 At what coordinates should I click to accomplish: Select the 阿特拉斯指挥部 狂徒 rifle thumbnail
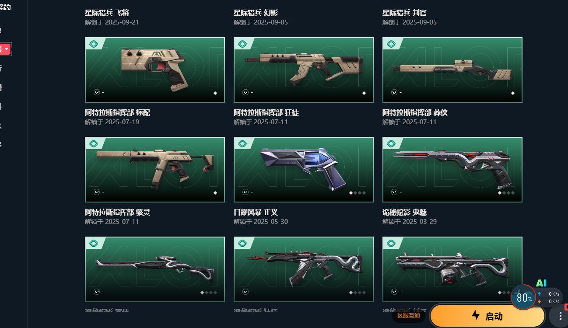click(x=303, y=70)
